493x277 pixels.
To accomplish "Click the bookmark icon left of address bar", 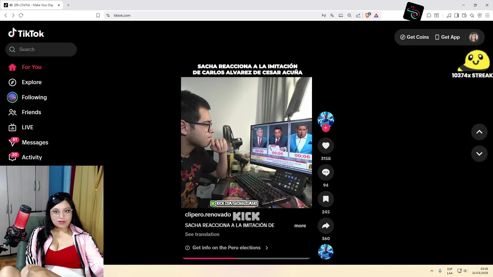I will (x=98, y=15).
